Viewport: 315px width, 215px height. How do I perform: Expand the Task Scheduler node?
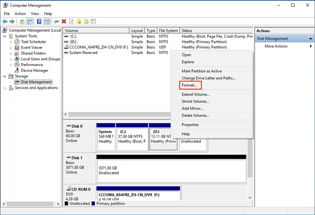click(x=11, y=42)
